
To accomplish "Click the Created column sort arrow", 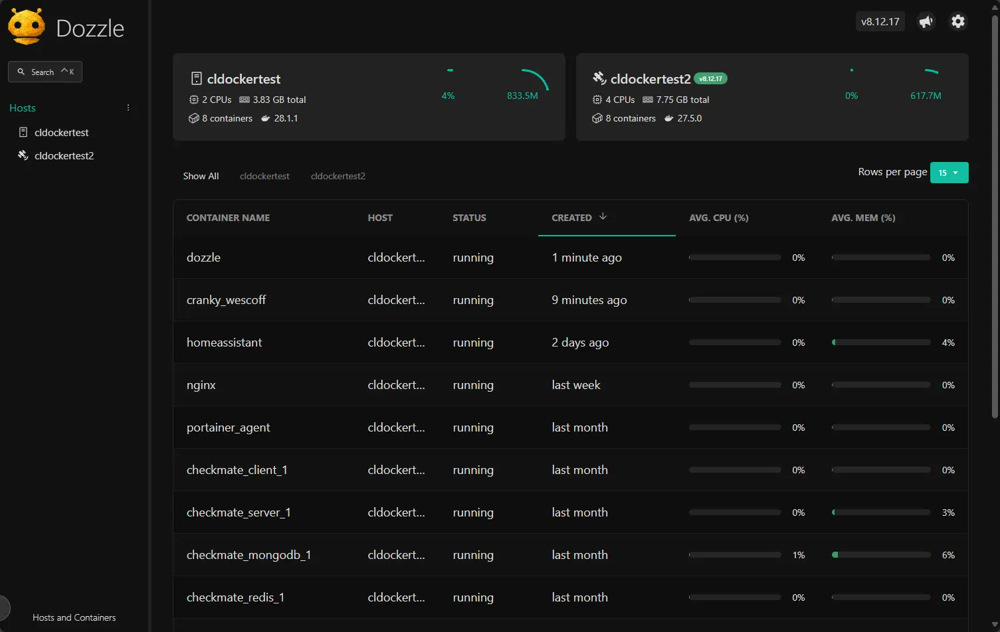I will pyautogui.click(x=603, y=216).
